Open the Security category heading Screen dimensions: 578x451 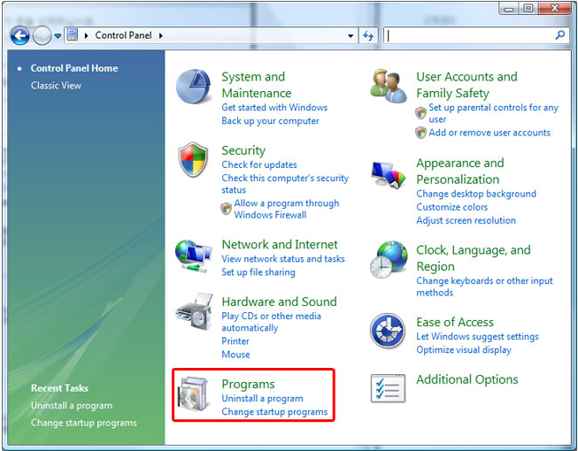click(x=243, y=150)
